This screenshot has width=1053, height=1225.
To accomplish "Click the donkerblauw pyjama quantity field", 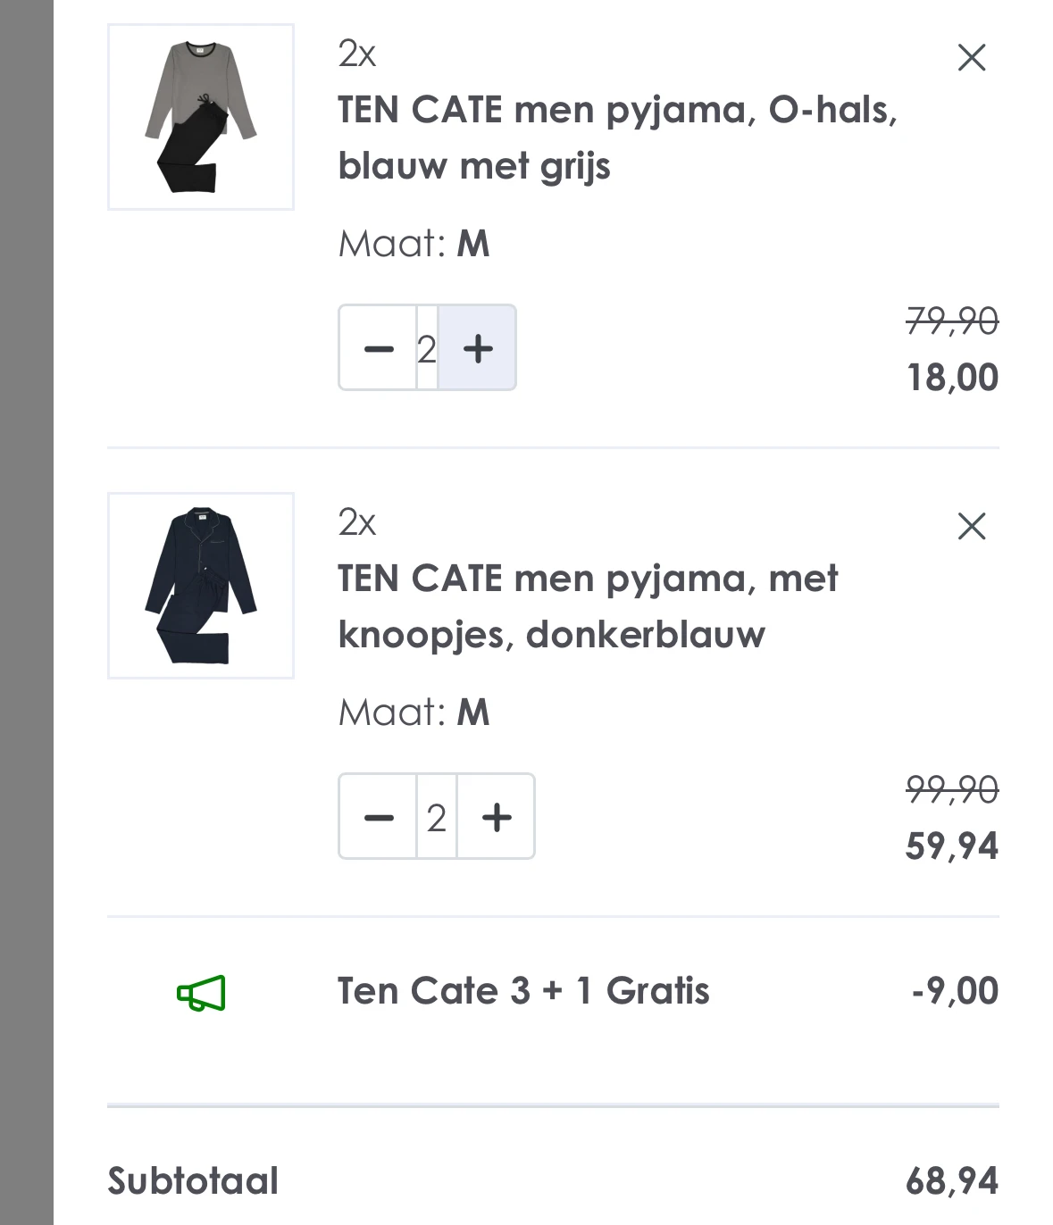I will pos(436,817).
